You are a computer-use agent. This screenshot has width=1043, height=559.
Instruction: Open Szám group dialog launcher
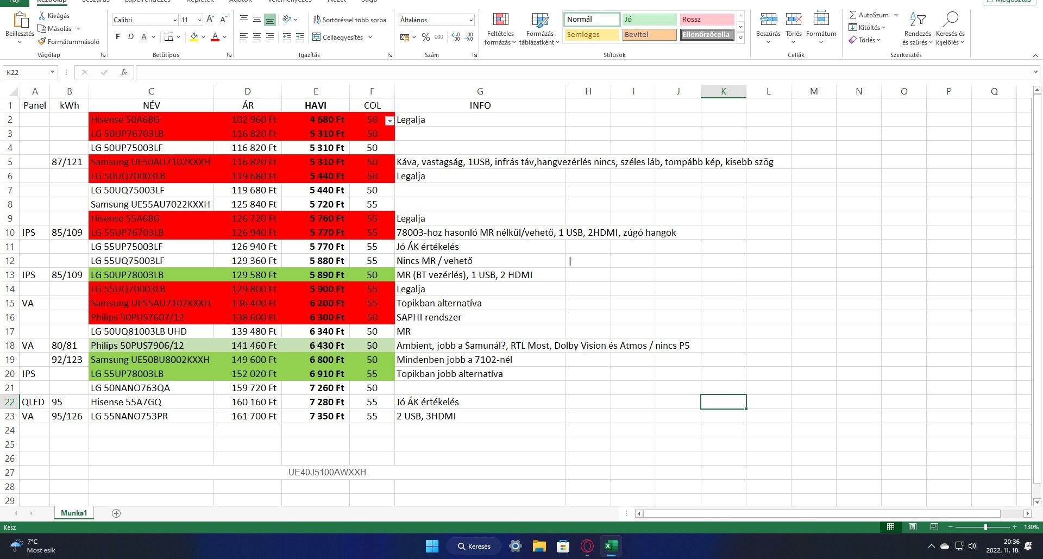pyautogui.click(x=475, y=55)
